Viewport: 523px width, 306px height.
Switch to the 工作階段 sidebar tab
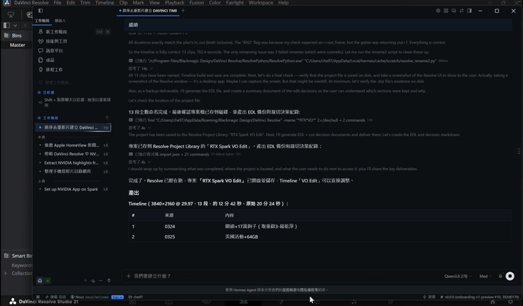[x=42, y=21]
